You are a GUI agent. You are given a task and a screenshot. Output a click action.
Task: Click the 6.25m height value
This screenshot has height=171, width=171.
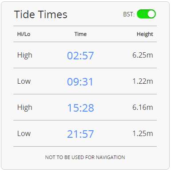(x=143, y=55)
